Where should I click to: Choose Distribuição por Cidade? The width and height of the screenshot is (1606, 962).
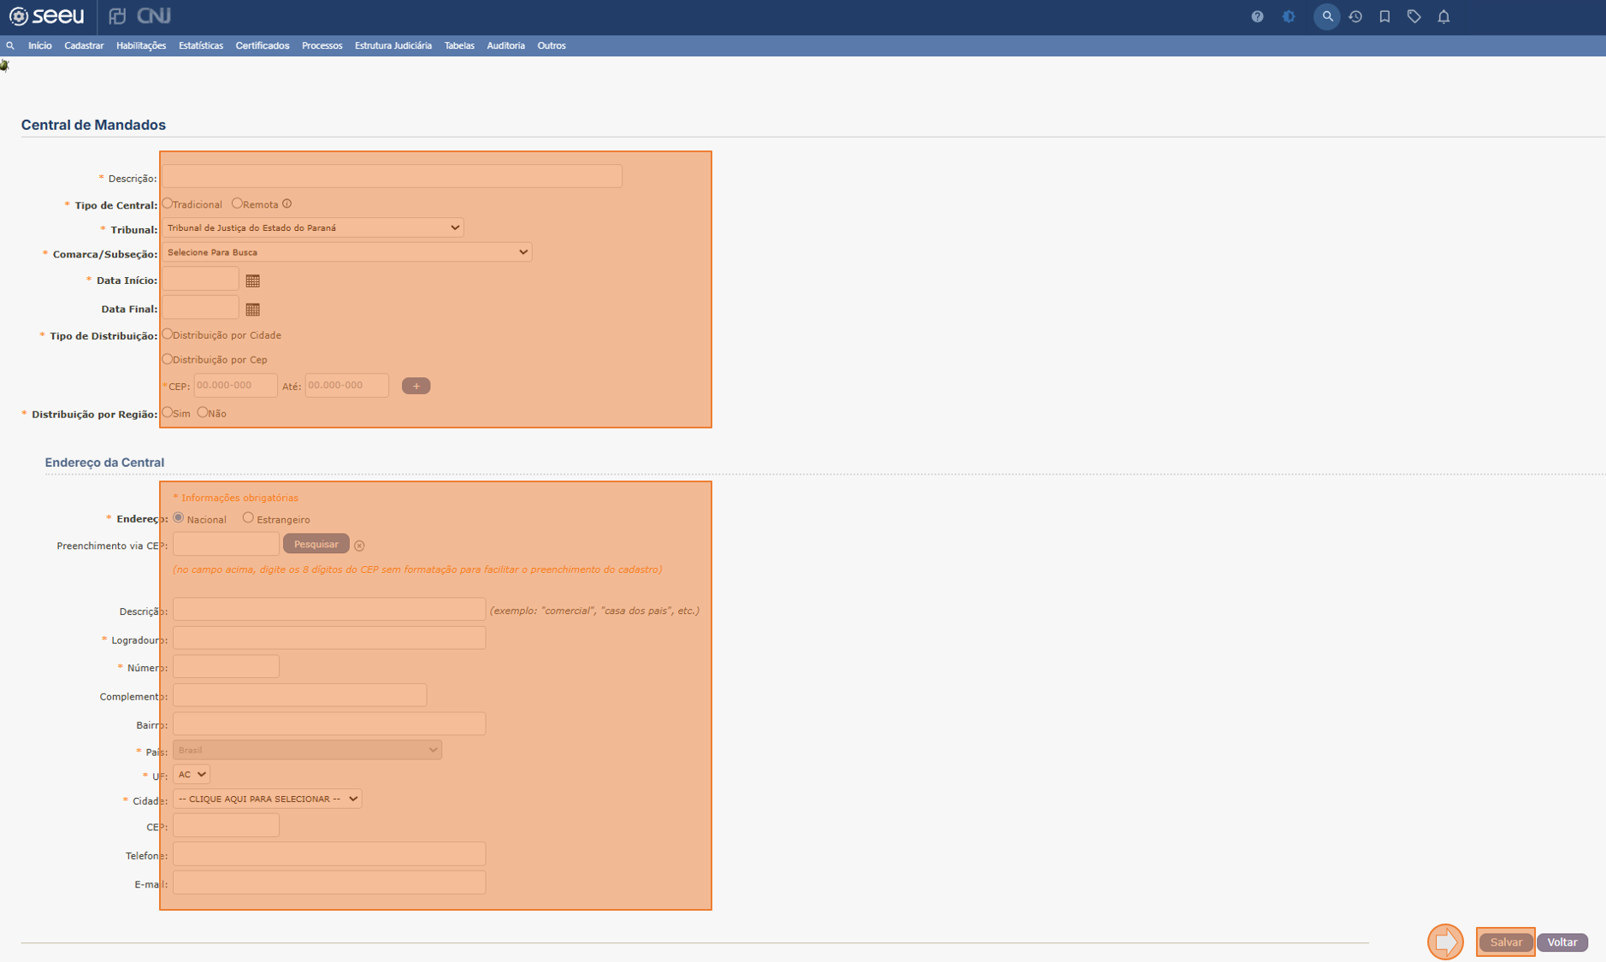168,334
